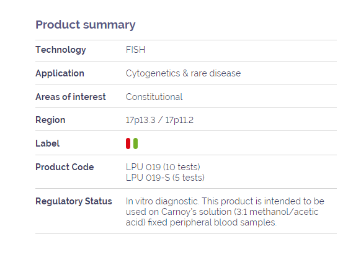This screenshot has width=348, height=259.
Task: Select LPU 019 (10 tests) code
Action: tap(163, 167)
